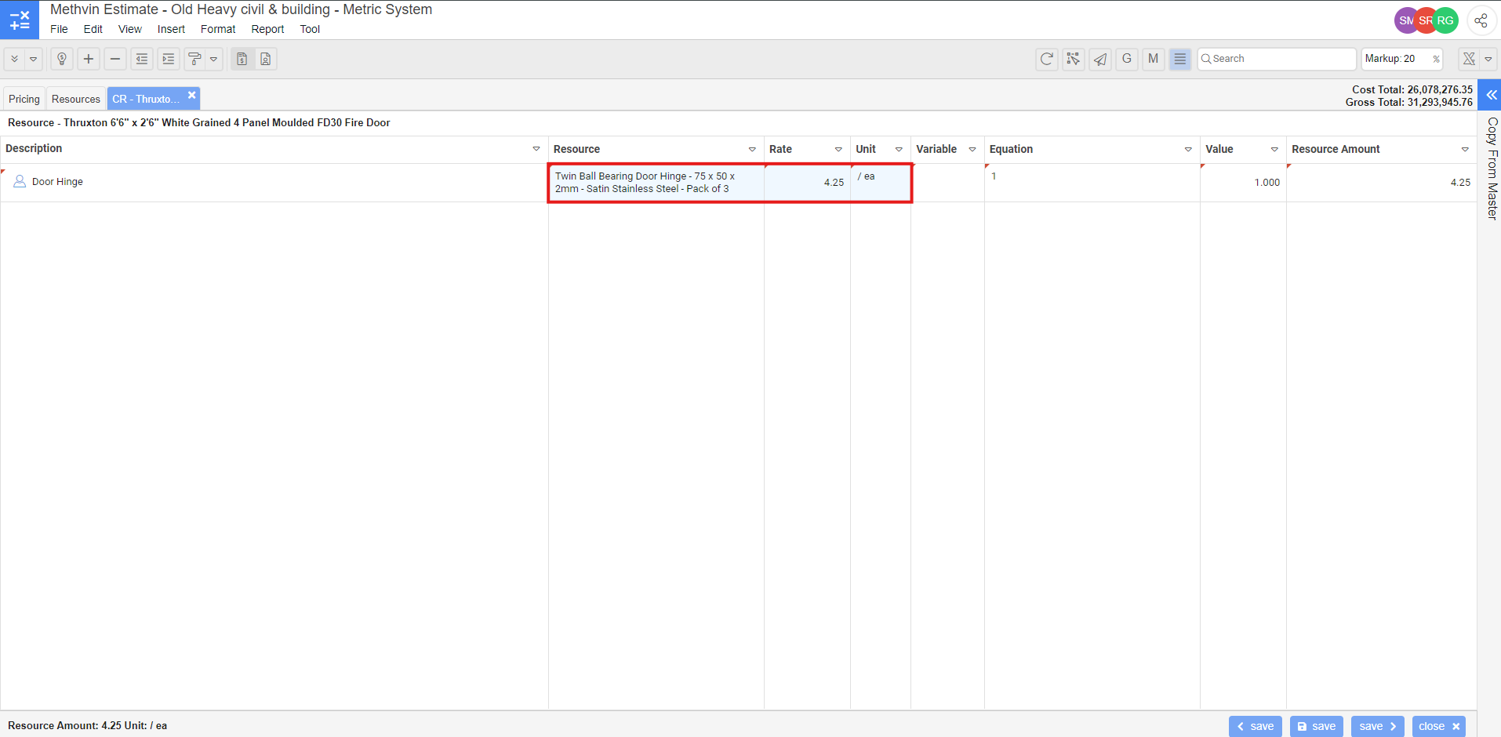The height and width of the screenshot is (737, 1501).
Task: Click the decrease indent icon
Action: [142, 59]
